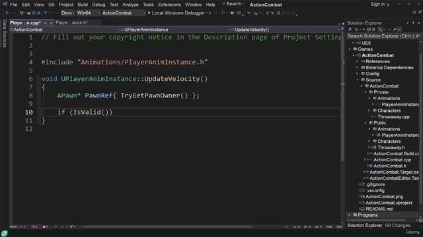Open the Analyze menu

(x=130, y=5)
